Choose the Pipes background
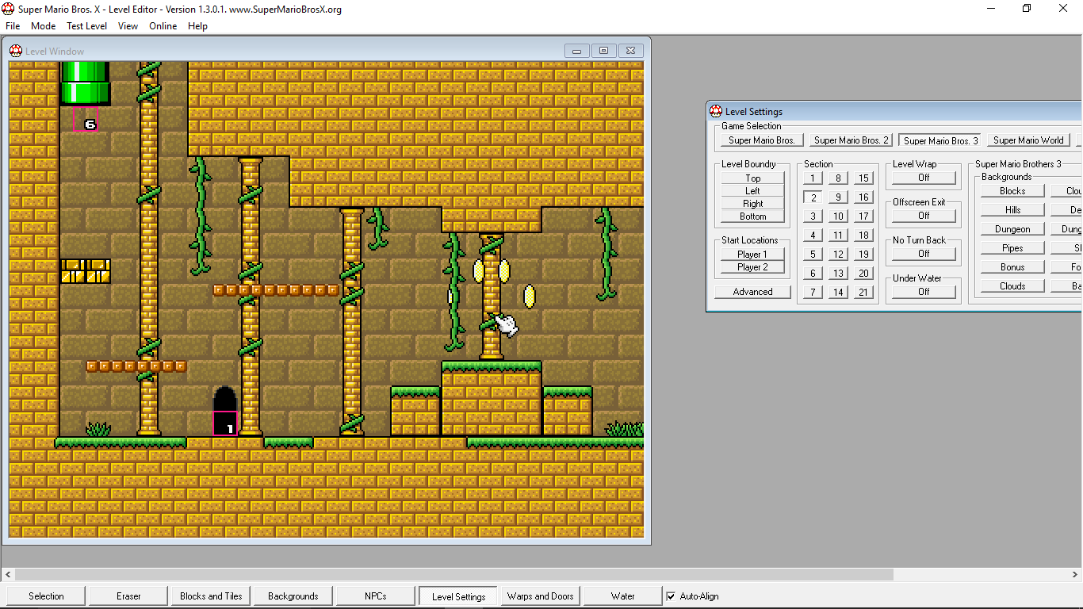 [1012, 248]
